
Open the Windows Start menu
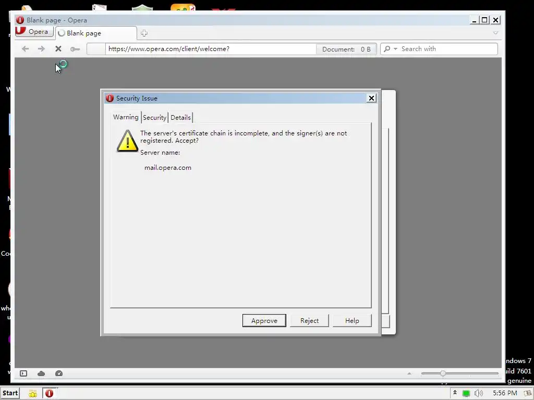coord(9,393)
